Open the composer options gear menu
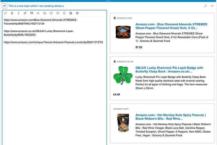This screenshot has height=145, width=217. [77, 13]
